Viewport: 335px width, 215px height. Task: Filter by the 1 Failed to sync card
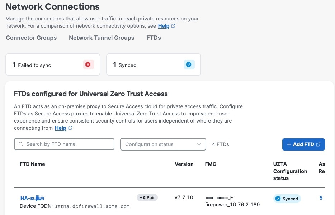point(53,64)
